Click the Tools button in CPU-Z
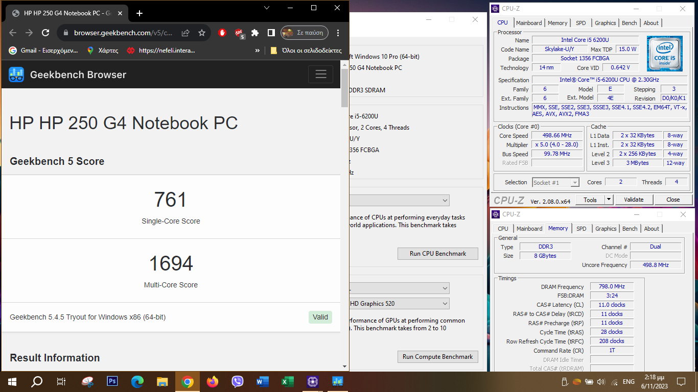This screenshot has width=698, height=392. point(590,200)
